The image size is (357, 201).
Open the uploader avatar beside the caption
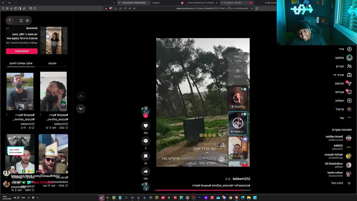click(x=146, y=186)
